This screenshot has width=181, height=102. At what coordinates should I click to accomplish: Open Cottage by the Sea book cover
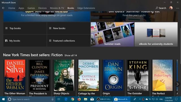(89, 75)
